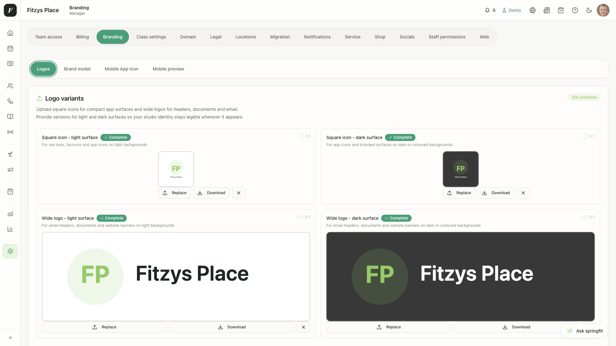Click the Demo flask link
The width and height of the screenshot is (616, 346).
(512, 10)
